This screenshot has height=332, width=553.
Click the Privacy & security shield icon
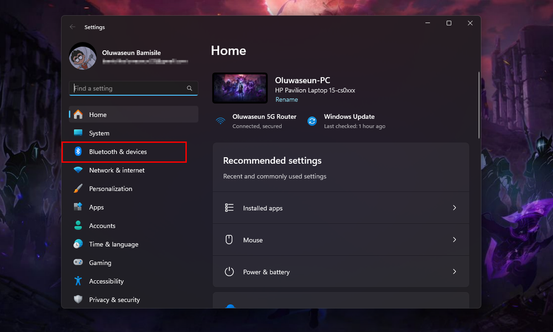78,299
